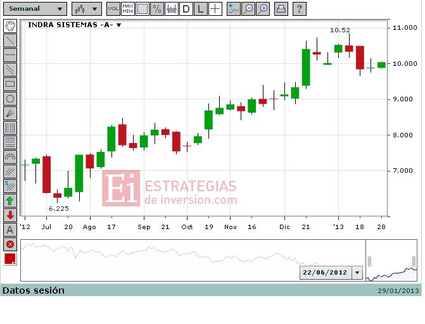Open help with the question mark
Image resolution: width=425 pixels, height=324 pixels.
(300, 9)
